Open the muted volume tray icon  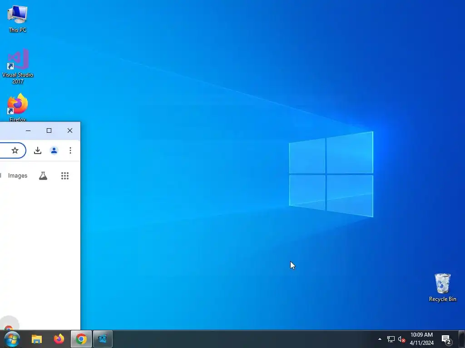401,339
